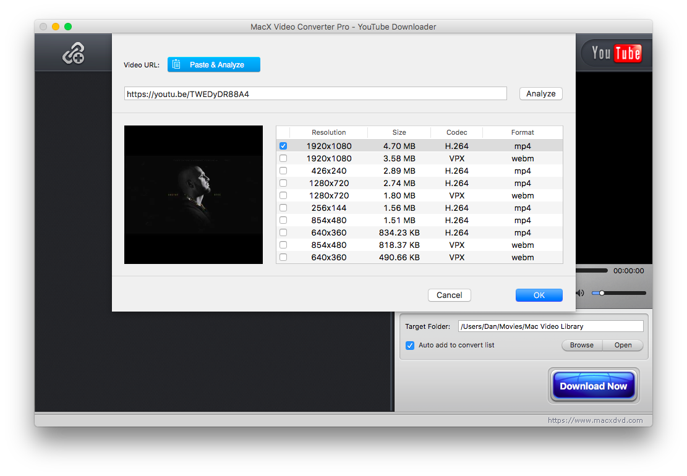Click the video URL text field
This screenshot has height=476, width=687.
coord(315,94)
